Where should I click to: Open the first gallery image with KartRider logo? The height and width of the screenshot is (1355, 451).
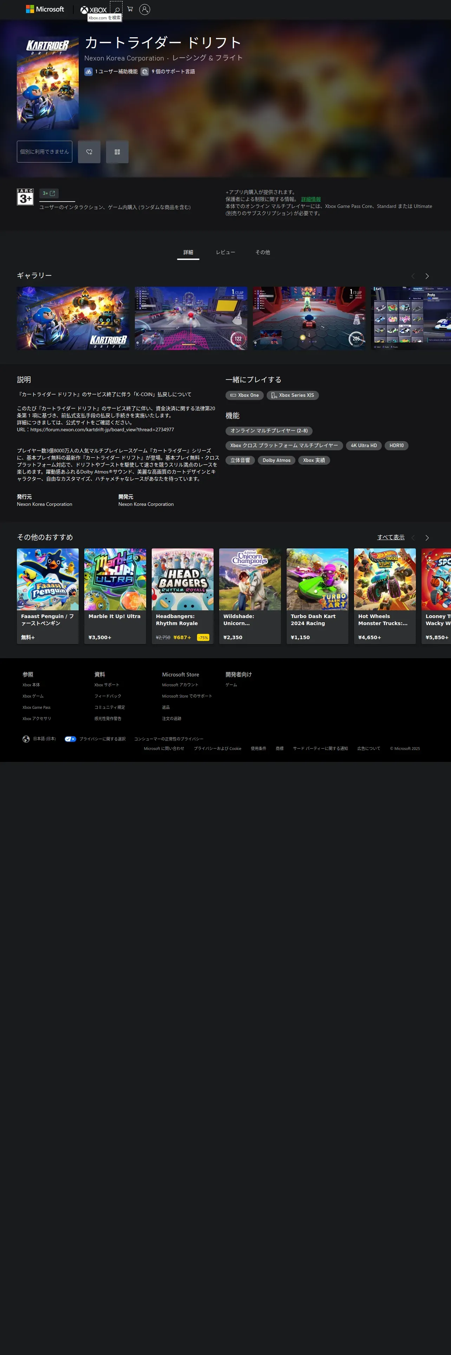click(x=73, y=318)
